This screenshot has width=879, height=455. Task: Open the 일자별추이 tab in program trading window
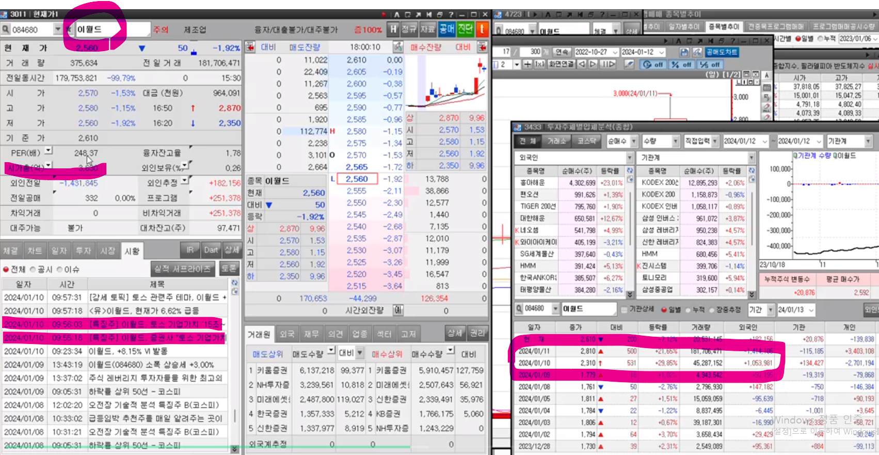(x=684, y=26)
